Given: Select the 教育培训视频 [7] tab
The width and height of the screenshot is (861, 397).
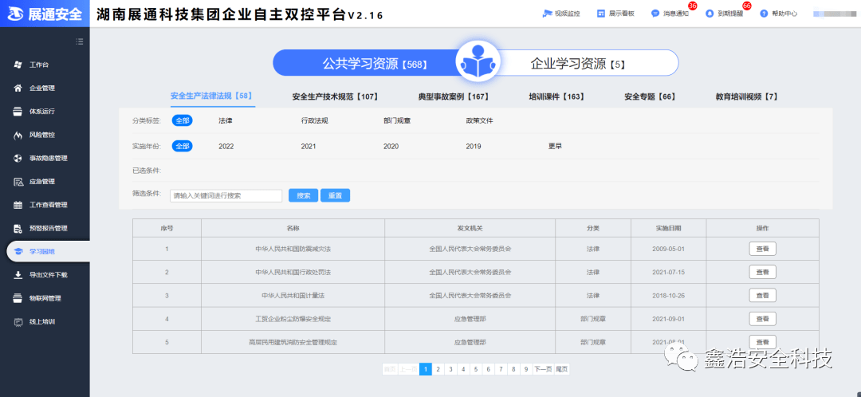Looking at the screenshot, I should (x=746, y=96).
